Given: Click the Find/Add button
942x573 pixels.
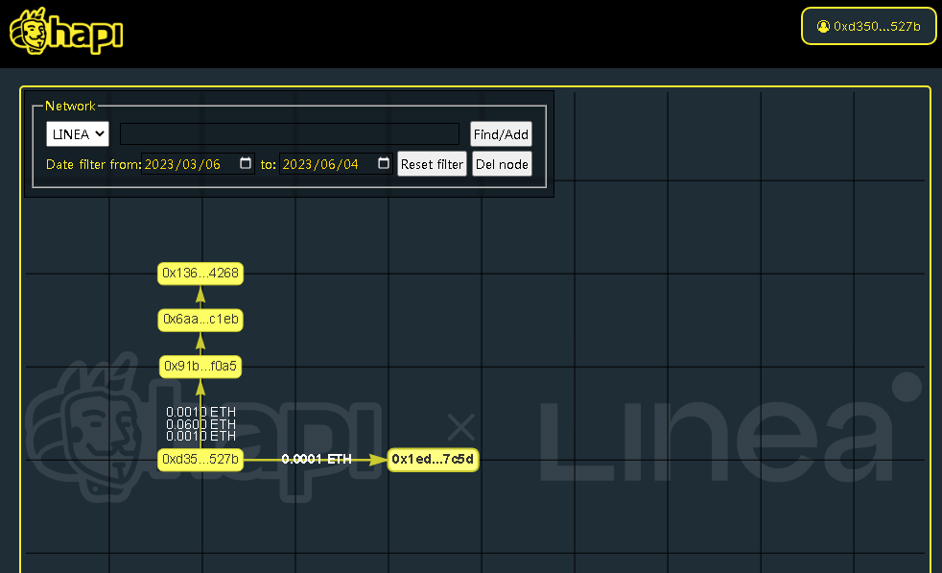Looking at the screenshot, I should [501, 134].
